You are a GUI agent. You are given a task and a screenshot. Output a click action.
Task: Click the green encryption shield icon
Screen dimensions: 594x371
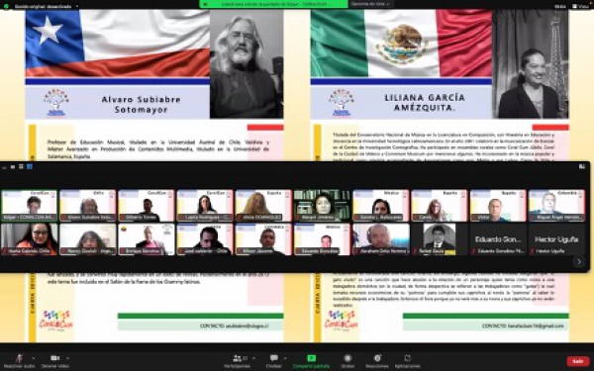(6, 7)
